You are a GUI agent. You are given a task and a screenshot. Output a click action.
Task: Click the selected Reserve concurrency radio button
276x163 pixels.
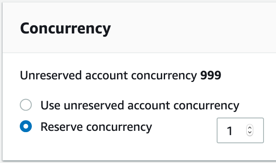pyautogui.click(x=26, y=126)
